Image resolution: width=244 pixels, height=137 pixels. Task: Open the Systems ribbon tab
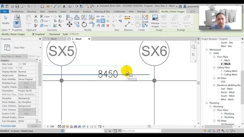tap(53, 11)
